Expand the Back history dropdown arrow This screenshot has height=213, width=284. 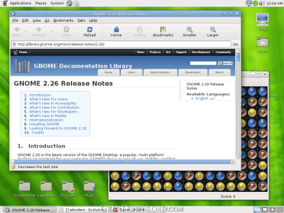pyautogui.click(x=26, y=31)
